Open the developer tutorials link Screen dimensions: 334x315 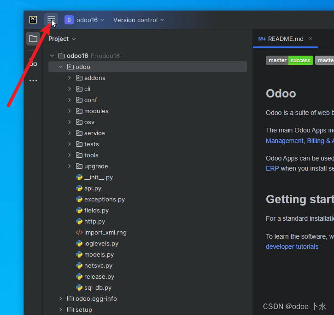click(292, 246)
